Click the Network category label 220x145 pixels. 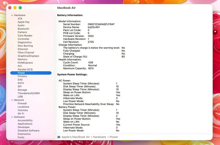19,100
